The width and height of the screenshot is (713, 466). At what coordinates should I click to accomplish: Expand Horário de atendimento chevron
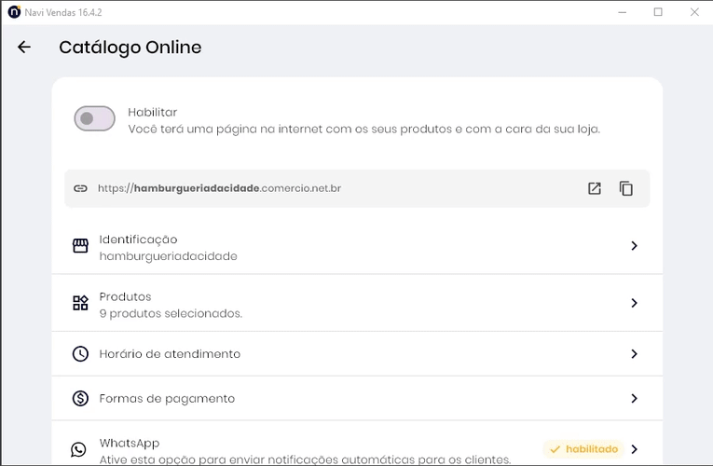coord(634,354)
